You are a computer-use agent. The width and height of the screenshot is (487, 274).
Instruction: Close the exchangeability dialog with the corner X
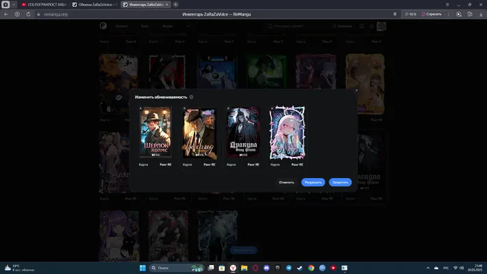(357, 90)
